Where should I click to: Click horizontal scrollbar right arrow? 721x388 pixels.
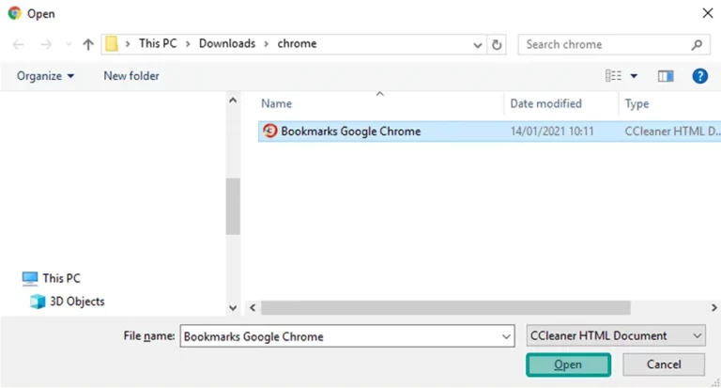pyautogui.click(x=714, y=308)
